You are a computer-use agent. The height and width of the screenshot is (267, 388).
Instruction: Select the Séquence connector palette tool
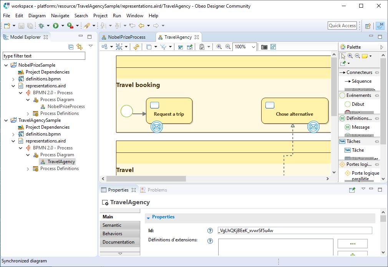click(358, 81)
